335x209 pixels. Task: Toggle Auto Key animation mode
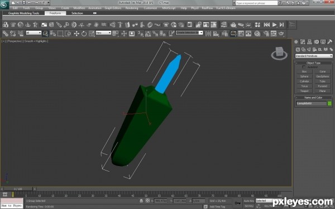(248, 201)
